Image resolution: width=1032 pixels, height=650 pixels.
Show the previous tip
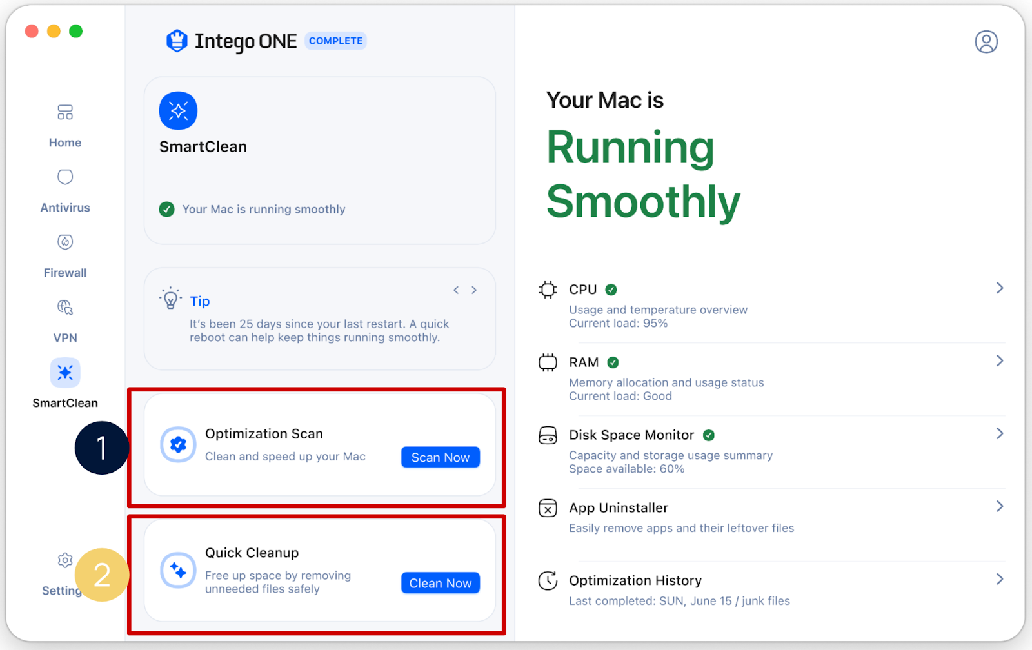(456, 290)
